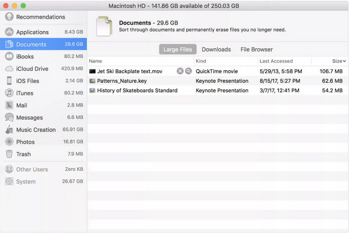
Task: Click the QuickTime movie kind cell
Action: click(217, 71)
